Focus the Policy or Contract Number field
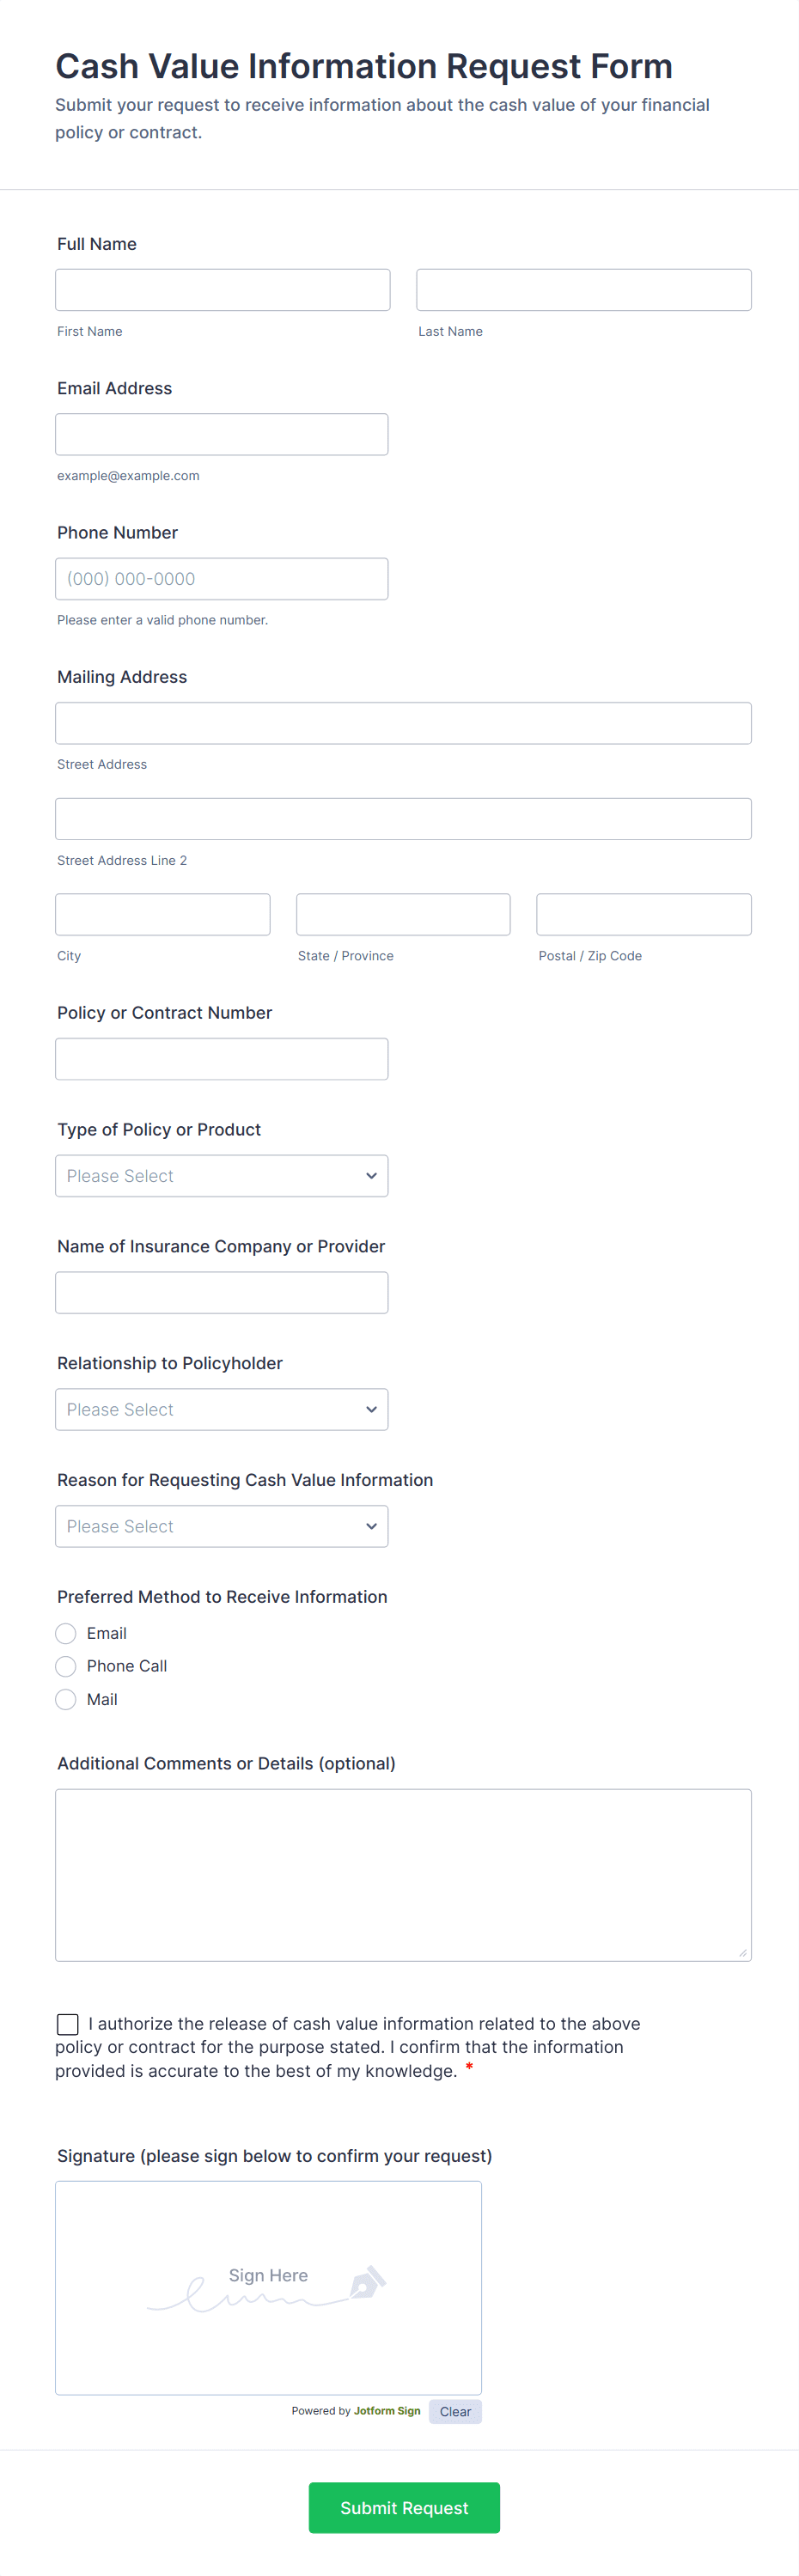 [x=221, y=1059]
